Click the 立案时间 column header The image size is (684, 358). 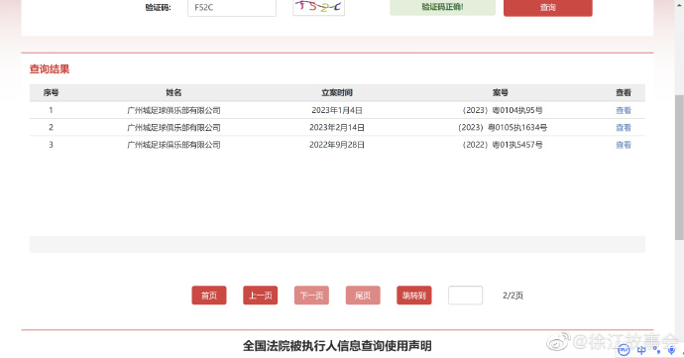click(337, 92)
